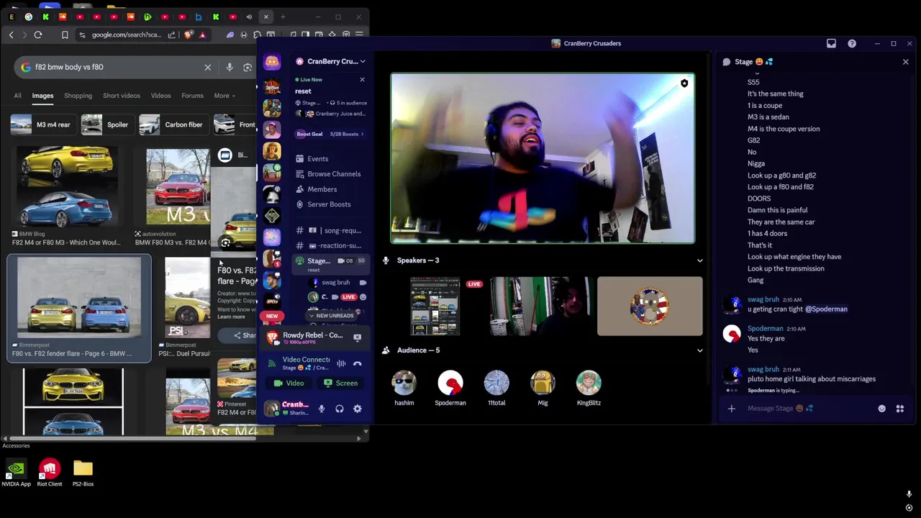Viewport: 921px width, 518px height.
Task: Clear the Google search box text
Action: coord(207,68)
